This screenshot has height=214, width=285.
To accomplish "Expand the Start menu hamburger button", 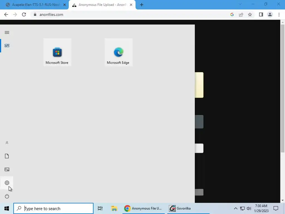I will [x=7, y=32].
